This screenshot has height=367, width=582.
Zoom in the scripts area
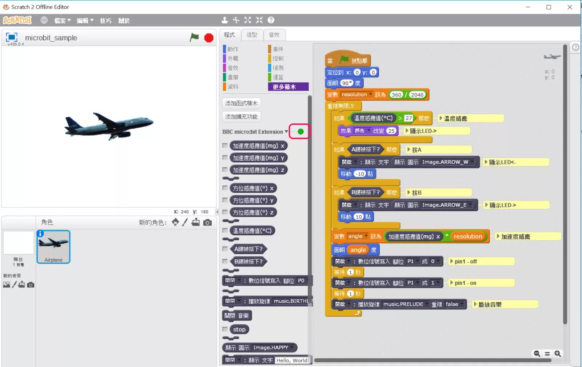pos(558,354)
